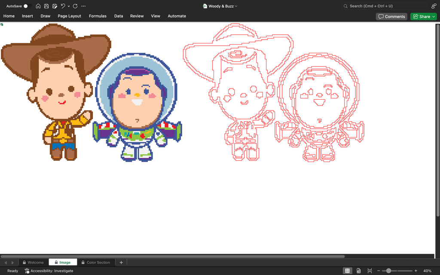The width and height of the screenshot is (440, 275).
Task: Click the zoom in plus button
Action: (x=416, y=271)
